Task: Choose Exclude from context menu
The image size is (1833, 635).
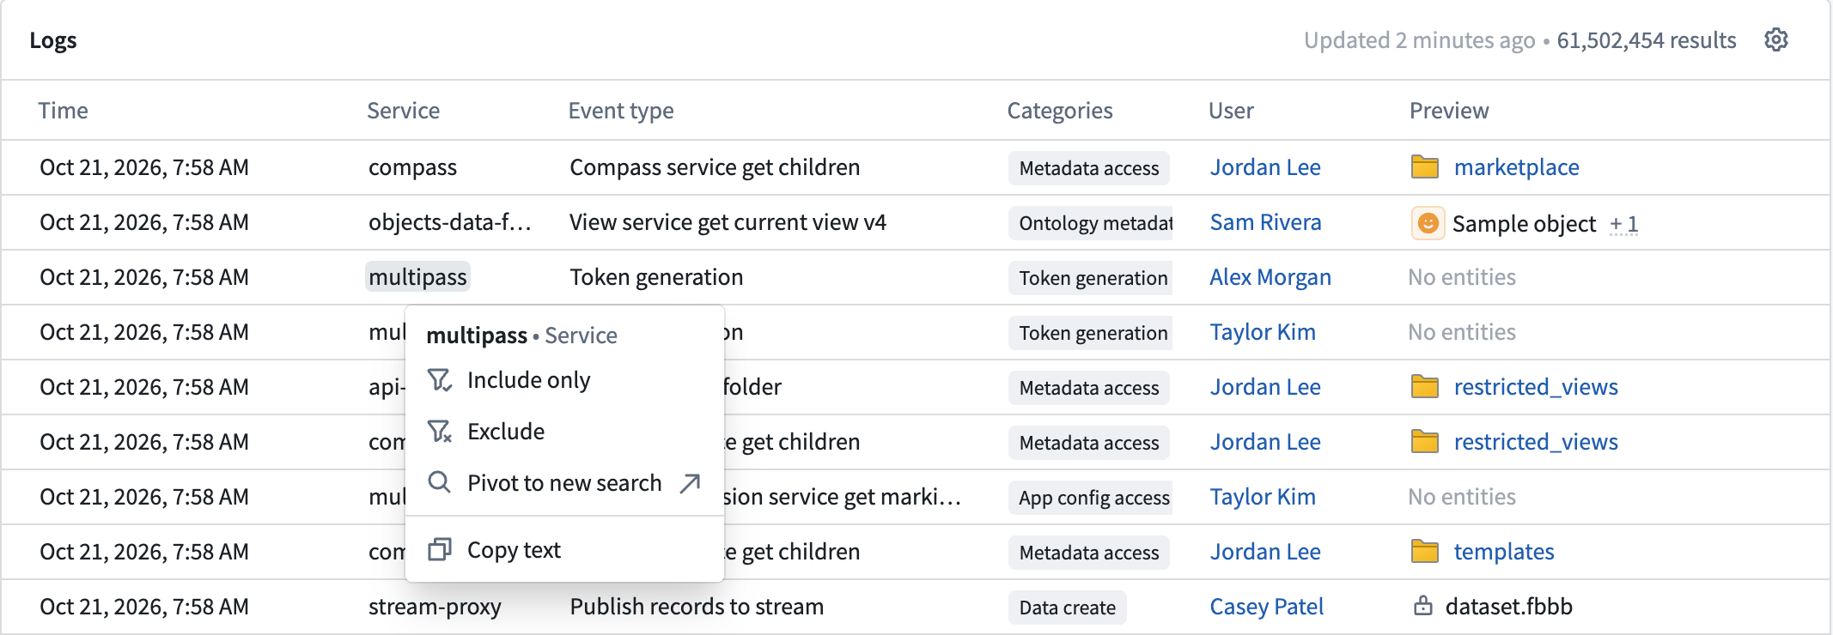Action: click(x=564, y=432)
